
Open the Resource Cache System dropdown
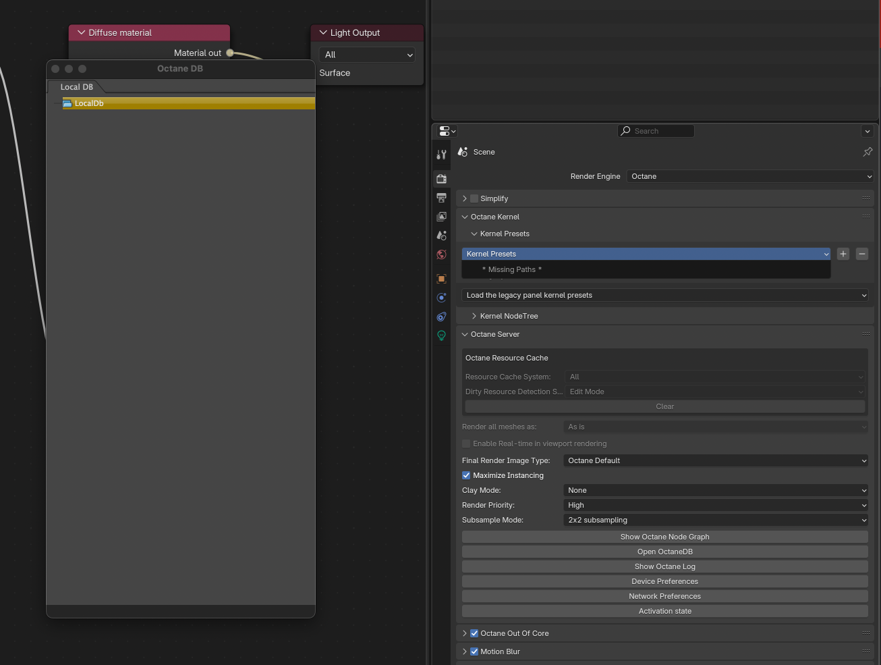pos(715,377)
